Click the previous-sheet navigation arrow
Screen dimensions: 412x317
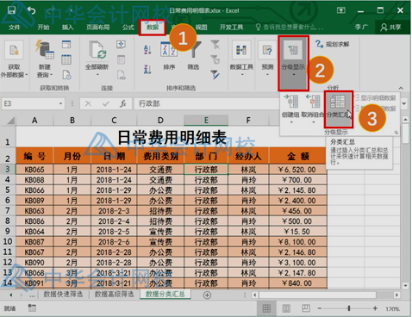tap(11, 295)
